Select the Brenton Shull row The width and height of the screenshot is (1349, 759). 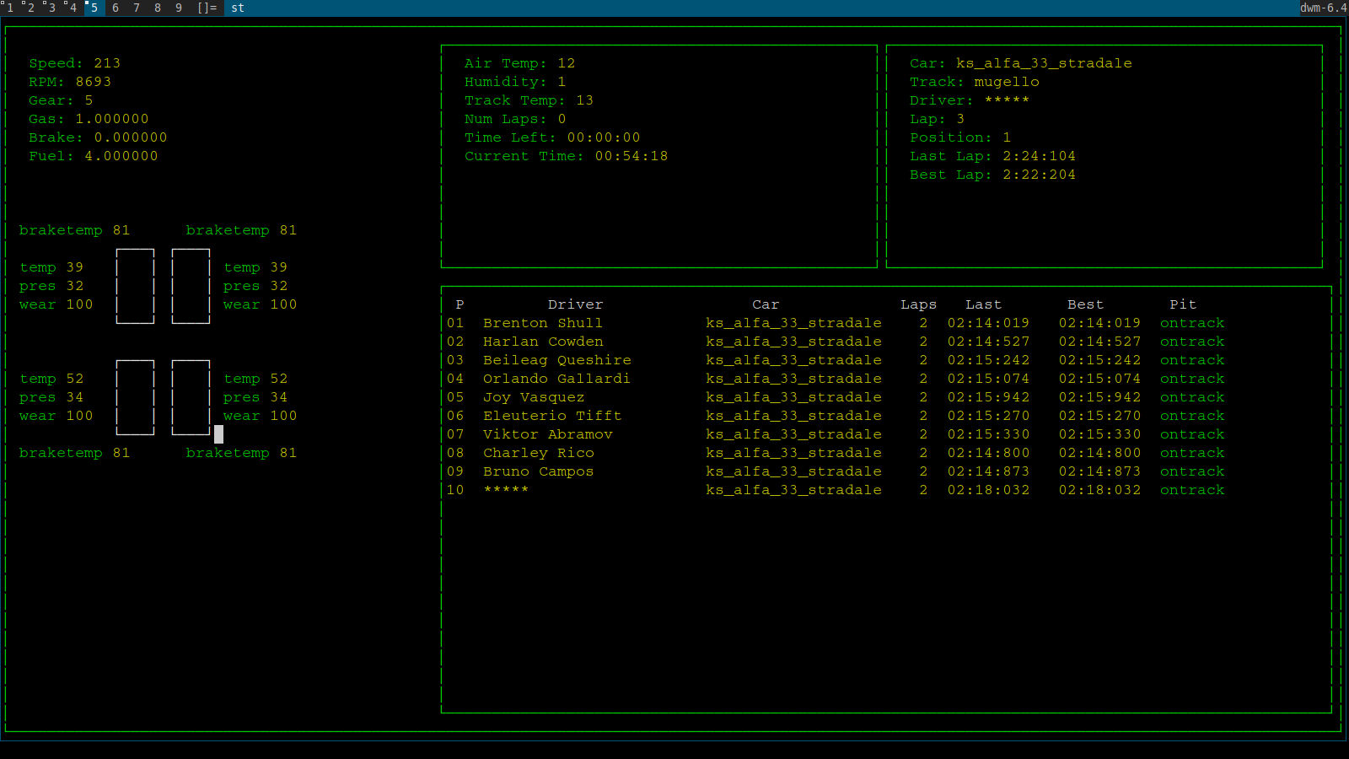coord(836,323)
